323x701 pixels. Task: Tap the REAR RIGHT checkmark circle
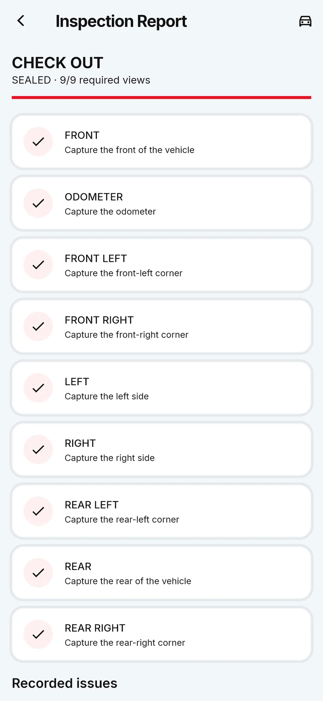click(x=38, y=634)
